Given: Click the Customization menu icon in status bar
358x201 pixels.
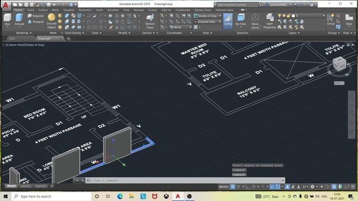Looking at the screenshot, I should click(x=353, y=186).
